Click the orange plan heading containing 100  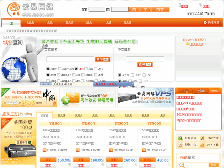[55, 124]
